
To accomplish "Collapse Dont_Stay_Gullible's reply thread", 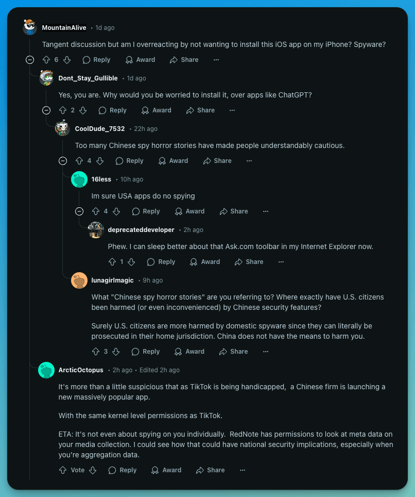I will [46, 110].
